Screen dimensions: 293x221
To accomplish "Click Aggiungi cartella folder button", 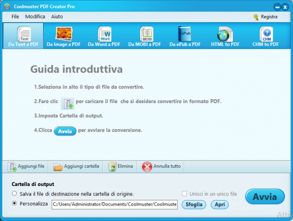I will (76, 166).
